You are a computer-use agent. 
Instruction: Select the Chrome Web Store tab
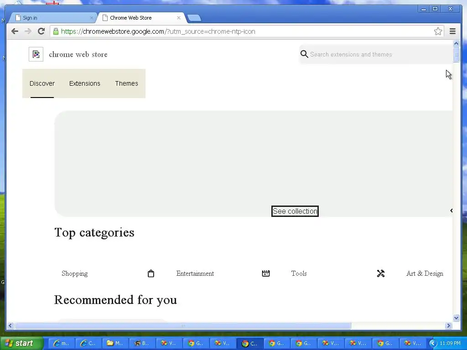pyautogui.click(x=141, y=18)
